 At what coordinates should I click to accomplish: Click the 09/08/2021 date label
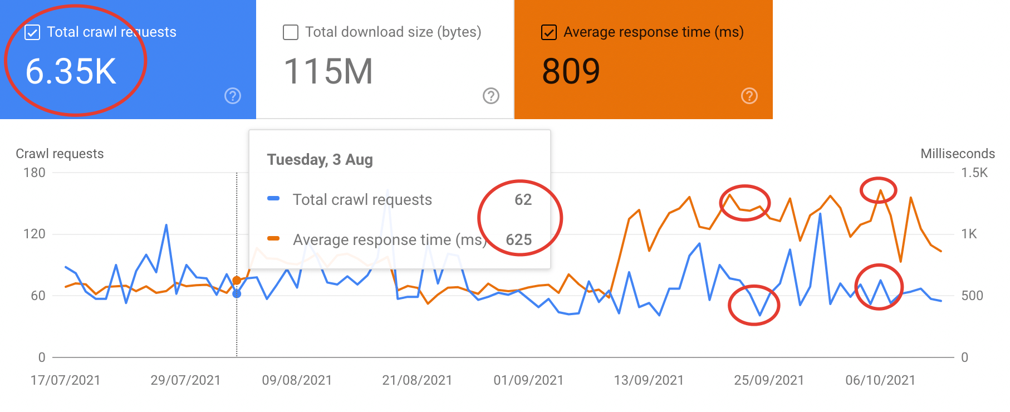297,380
